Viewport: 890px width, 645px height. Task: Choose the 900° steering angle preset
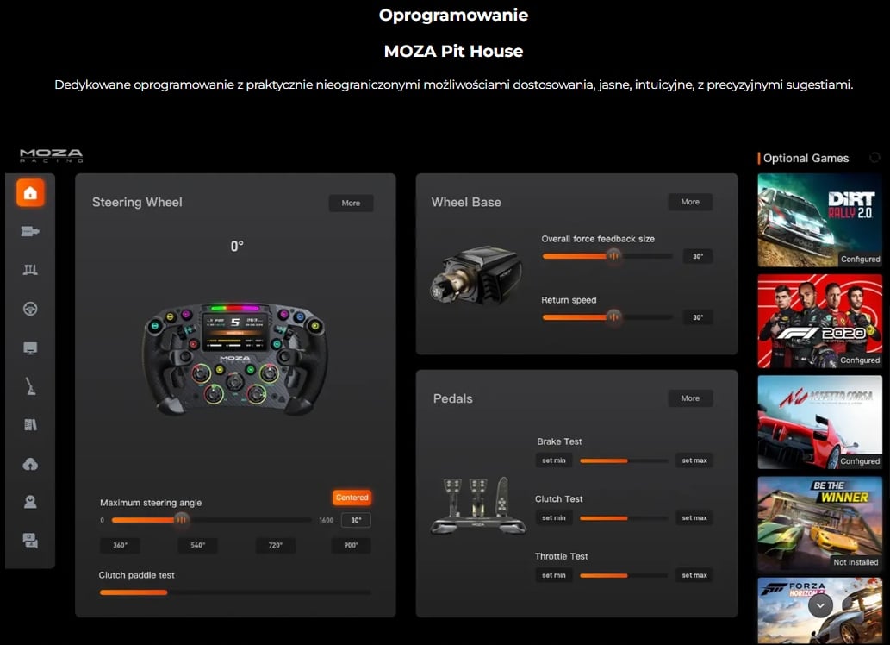click(x=352, y=546)
